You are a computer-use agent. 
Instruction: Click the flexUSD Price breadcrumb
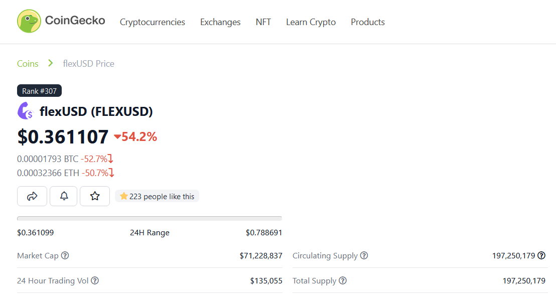pyautogui.click(x=89, y=64)
